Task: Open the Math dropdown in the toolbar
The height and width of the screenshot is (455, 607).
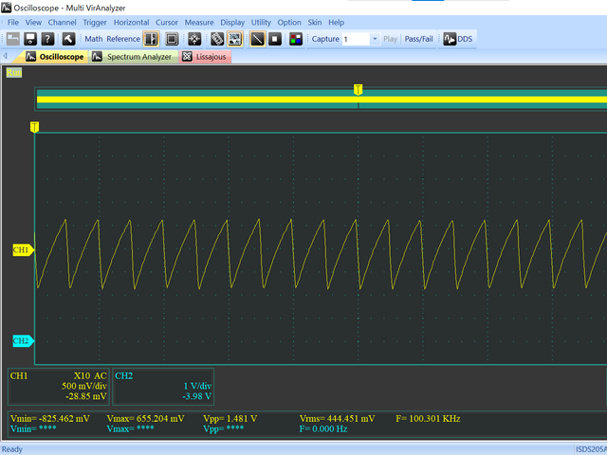Action: (93, 39)
